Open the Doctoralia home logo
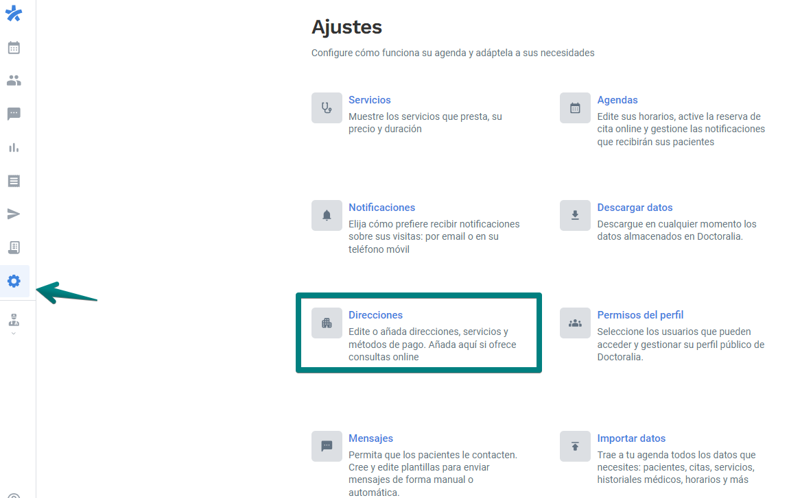The image size is (789, 498). [x=14, y=13]
